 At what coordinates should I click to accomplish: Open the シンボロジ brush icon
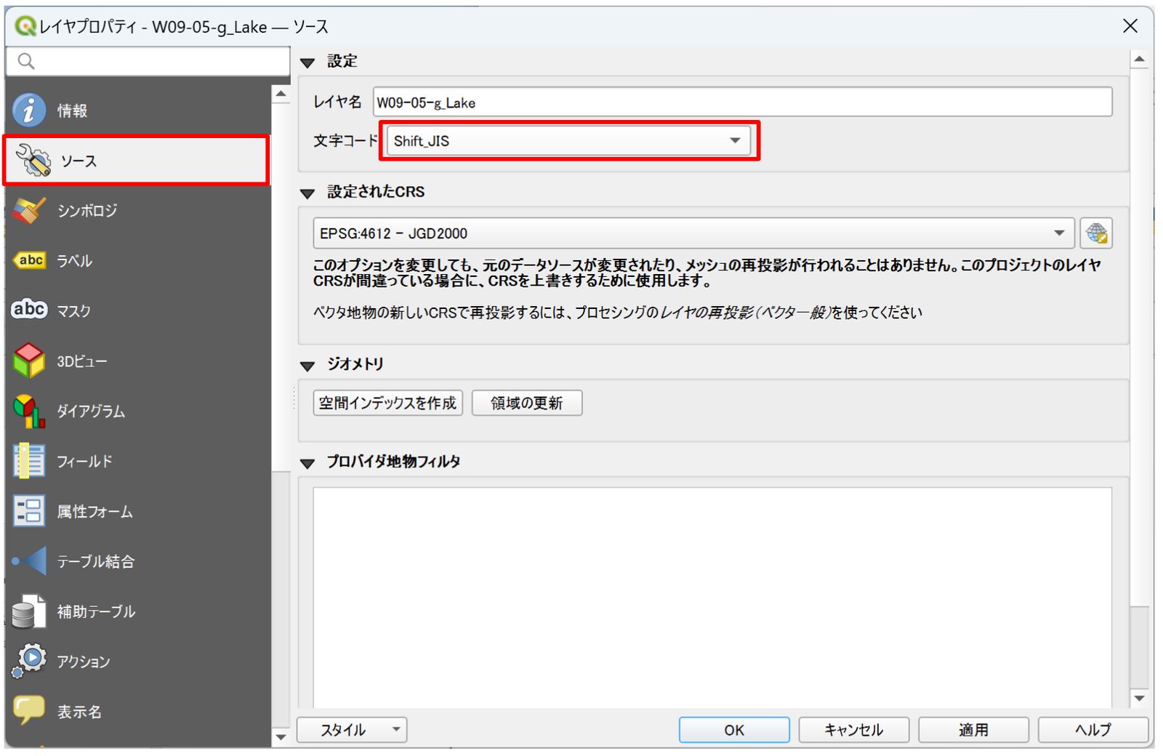click(x=29, y=210)
